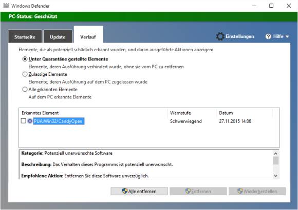Click the shield icon on Entfernen button
This screenshot has width=298, height=210.
pos(188,191)
